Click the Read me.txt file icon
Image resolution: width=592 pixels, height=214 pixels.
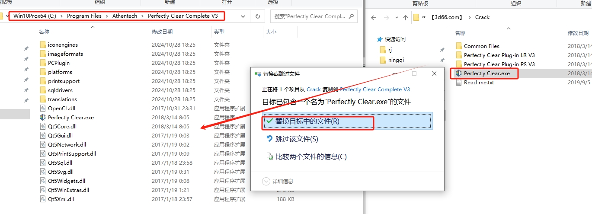tap(459, 82)
